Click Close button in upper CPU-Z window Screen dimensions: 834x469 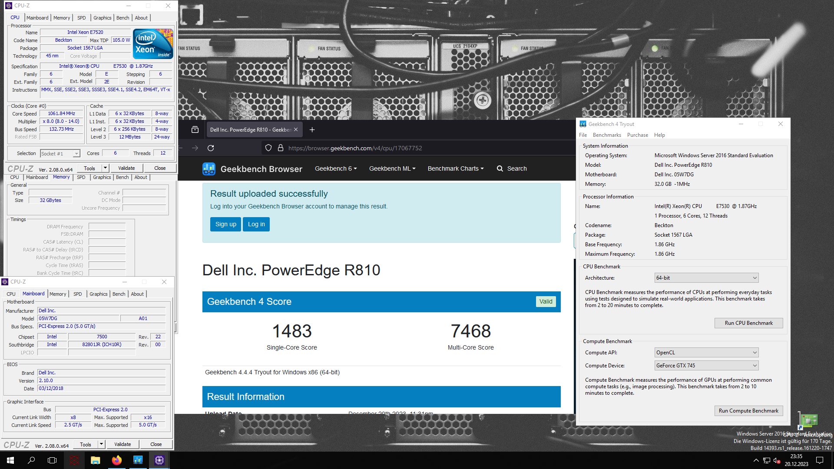[160, 168]
